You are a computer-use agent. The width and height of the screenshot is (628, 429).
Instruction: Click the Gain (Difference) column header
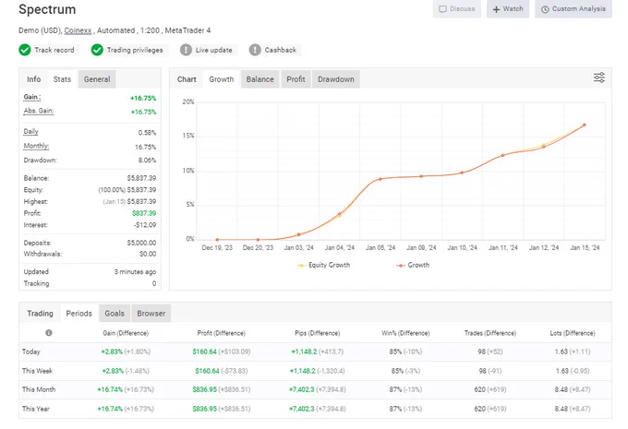click(x=126, y=333)
